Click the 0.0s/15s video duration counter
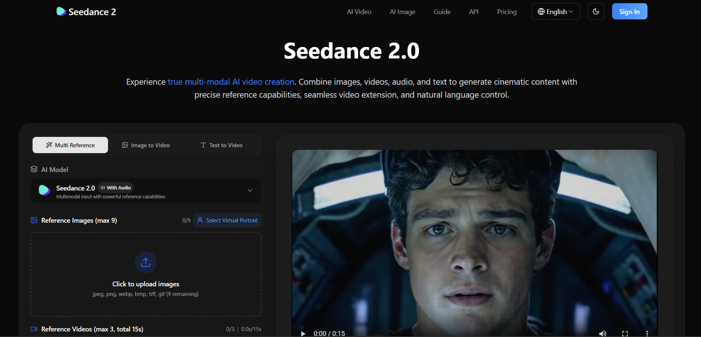The width and height of the screenshot is (701, 337). pyautogui.click(x=251, y=329)
